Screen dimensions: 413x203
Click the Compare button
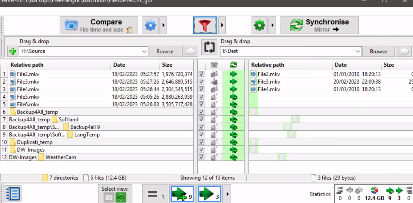[99, 25]
